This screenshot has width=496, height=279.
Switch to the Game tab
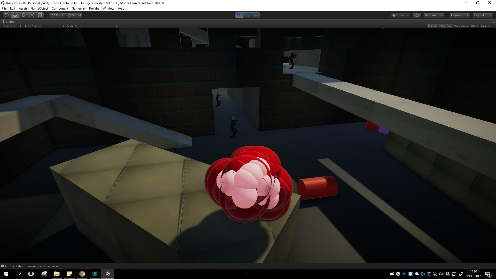[9, 22]
